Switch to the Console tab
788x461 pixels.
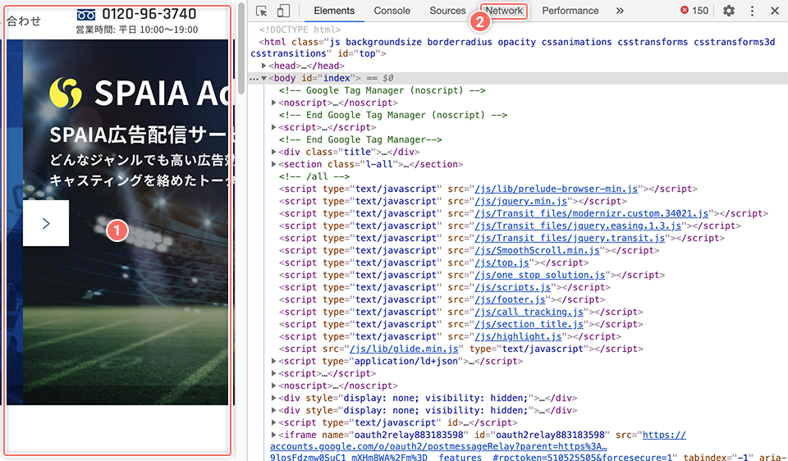pos(392,11)
